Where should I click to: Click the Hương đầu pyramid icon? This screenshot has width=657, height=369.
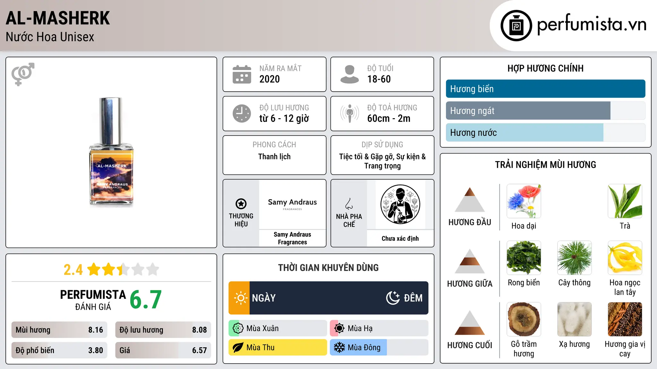tap(470, 200)
